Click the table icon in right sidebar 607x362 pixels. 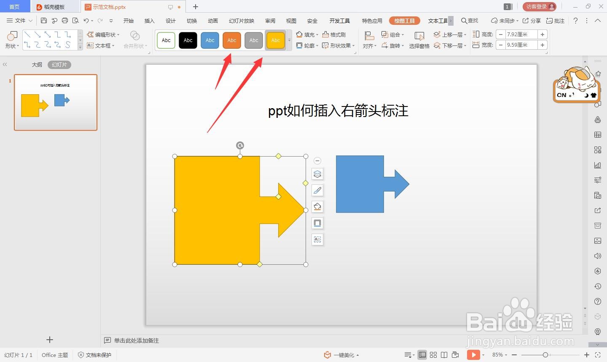click(597, 134)
